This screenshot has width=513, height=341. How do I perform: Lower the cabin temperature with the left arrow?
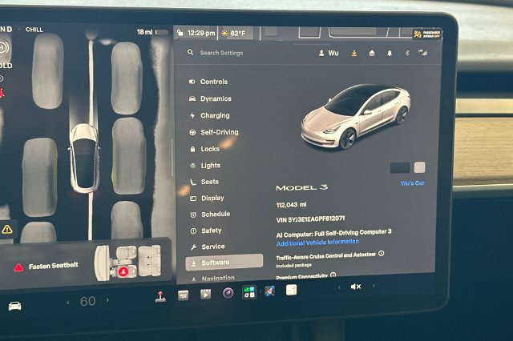[67, 303]
